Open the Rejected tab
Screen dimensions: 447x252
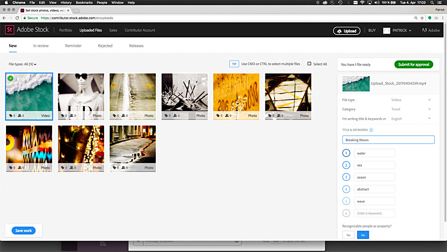105,46
